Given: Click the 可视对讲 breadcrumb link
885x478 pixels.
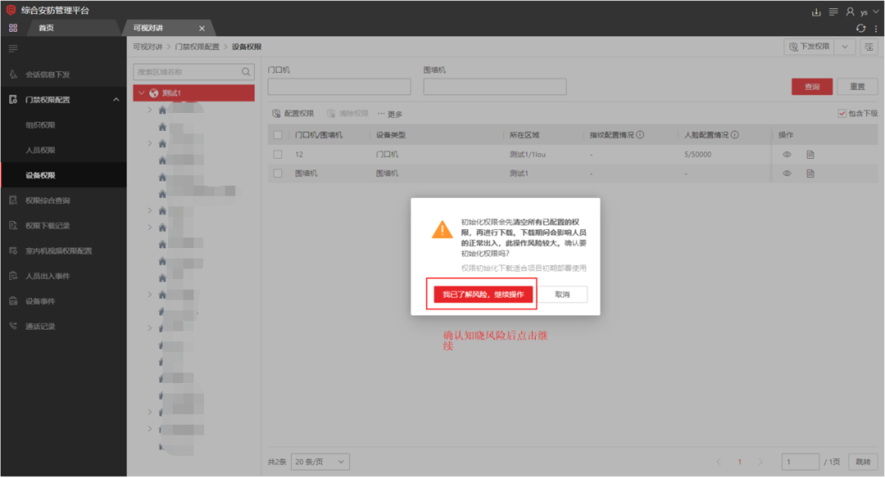Looking at the screenshot, I should (147, 47).
